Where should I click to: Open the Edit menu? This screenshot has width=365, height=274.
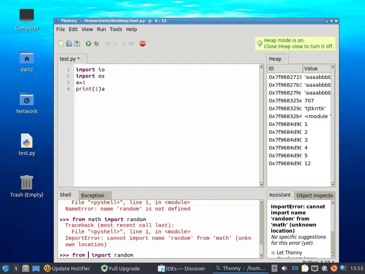pos(73,29)
